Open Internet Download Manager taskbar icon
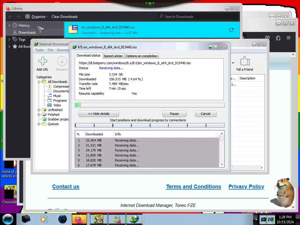This screenshot has height=225, width=300. click(x=134, y=219)
